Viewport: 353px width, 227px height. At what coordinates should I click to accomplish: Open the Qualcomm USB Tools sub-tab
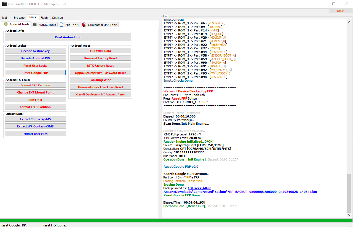tap(100, 25)
